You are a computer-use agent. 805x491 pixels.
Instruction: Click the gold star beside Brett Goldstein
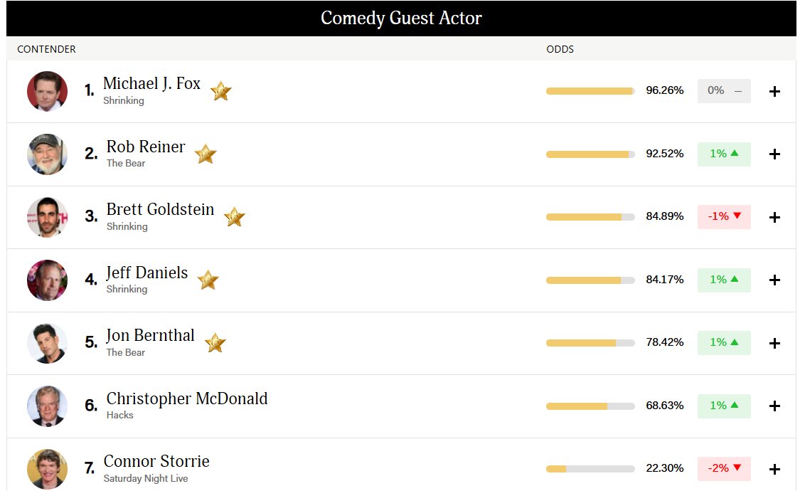(235, 217)
